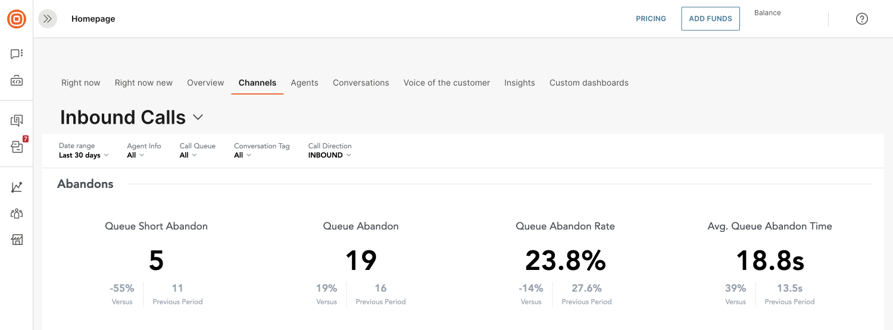Open the storefront marketplace sidebar icon

(17, 240)
